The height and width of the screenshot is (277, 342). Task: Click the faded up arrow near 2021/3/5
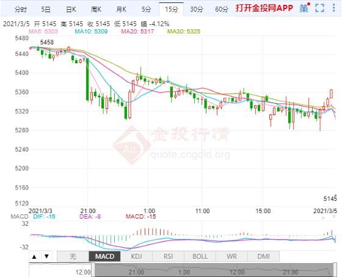point(323,217)
